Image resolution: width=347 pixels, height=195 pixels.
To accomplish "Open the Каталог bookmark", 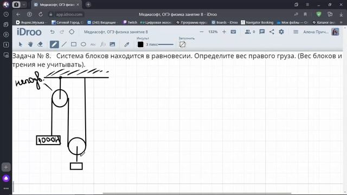I will click(324, 22).
